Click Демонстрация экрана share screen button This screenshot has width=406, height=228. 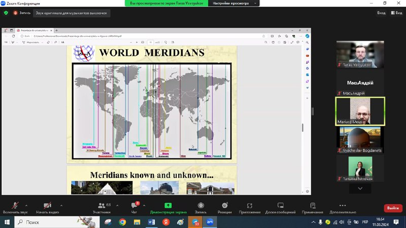(168, 208)
